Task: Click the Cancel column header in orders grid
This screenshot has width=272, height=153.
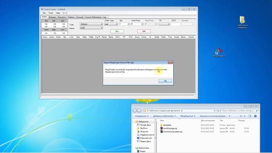Action: point(191,37)
